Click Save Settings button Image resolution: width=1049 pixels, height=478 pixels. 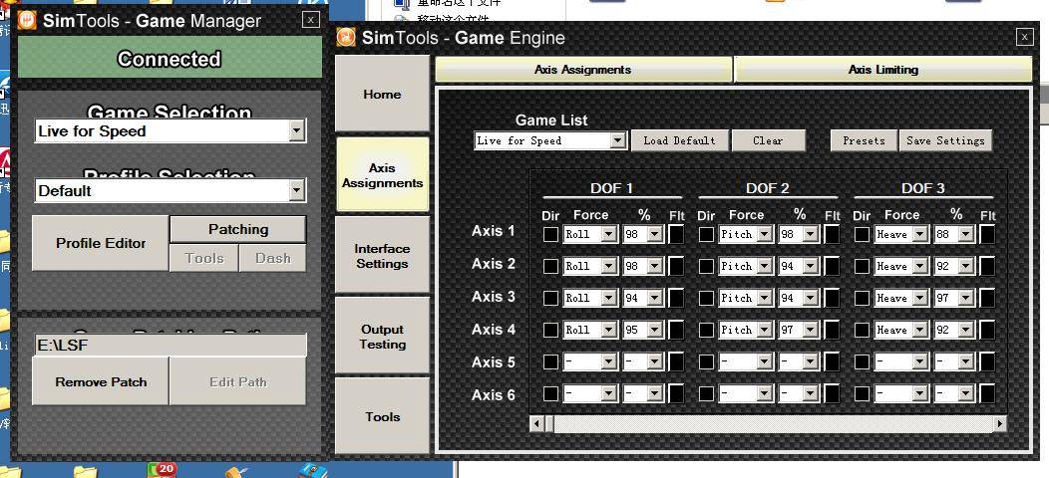(945, 140)
